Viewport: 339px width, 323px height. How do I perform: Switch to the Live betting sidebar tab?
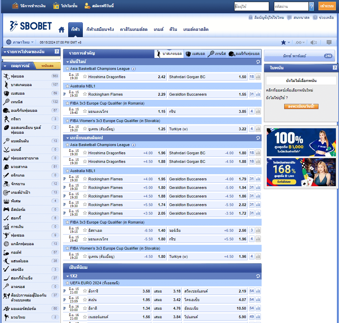point(47,66)
